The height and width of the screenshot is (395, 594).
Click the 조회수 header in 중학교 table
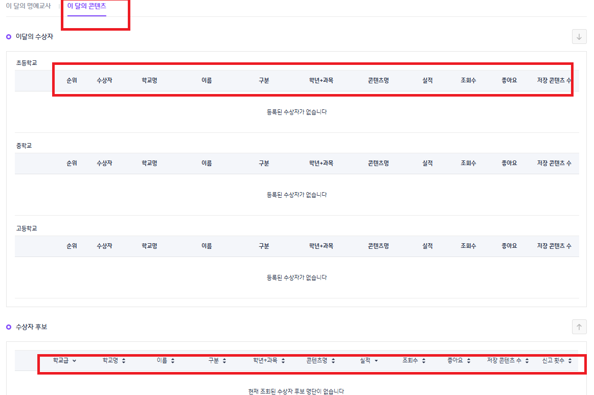click(x=468, y=164)
